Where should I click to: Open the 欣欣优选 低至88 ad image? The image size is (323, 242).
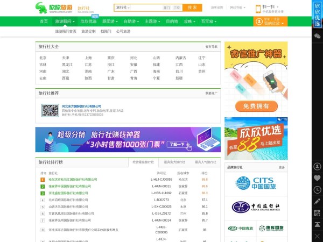coord(256,139)
